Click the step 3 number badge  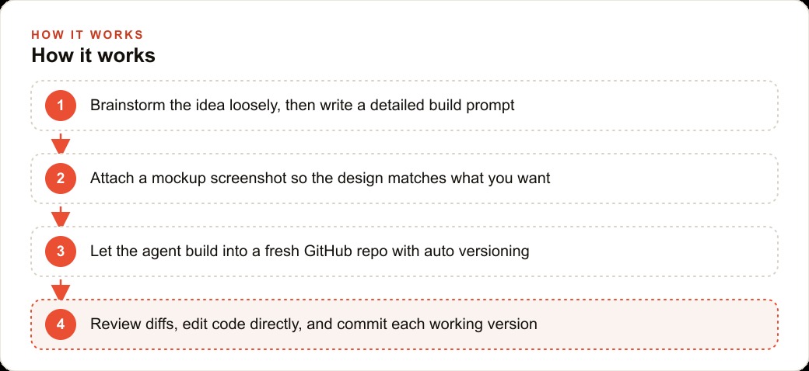61,251
